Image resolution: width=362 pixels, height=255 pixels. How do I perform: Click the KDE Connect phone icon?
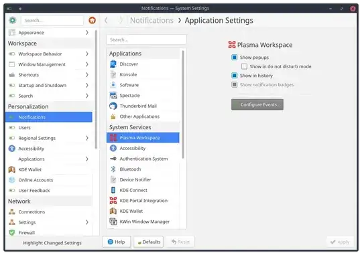pos(113,190)
